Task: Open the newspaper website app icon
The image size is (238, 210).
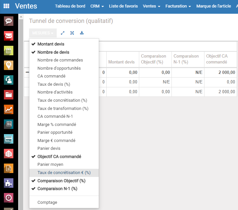Action: 9,124
